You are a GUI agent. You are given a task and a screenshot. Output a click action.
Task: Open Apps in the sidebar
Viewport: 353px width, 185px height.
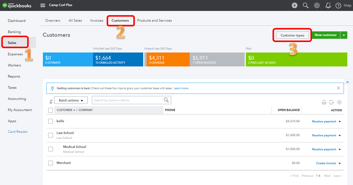pos(12,121)
